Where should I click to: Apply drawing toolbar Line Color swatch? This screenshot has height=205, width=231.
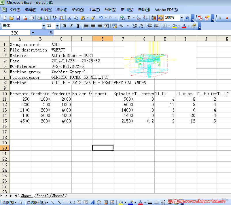130,202
